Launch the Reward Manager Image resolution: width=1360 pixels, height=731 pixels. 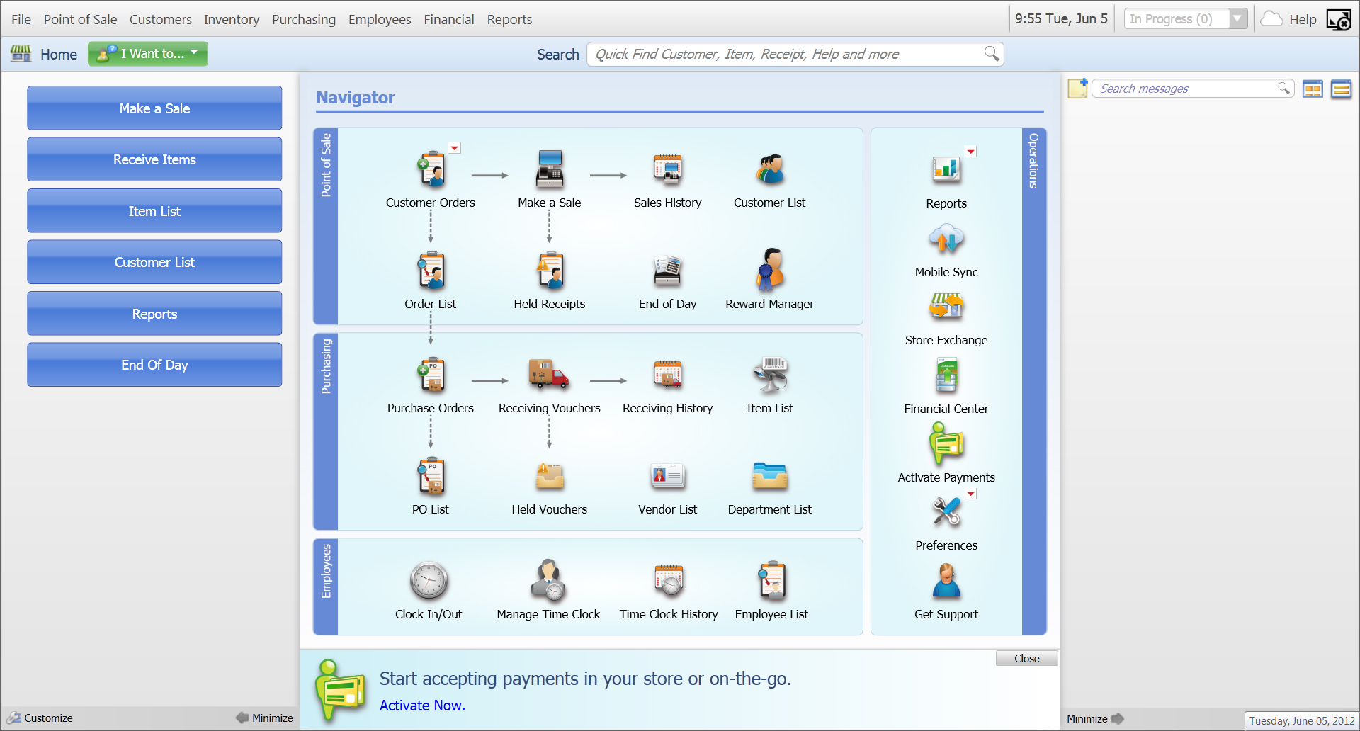[769, 271]
